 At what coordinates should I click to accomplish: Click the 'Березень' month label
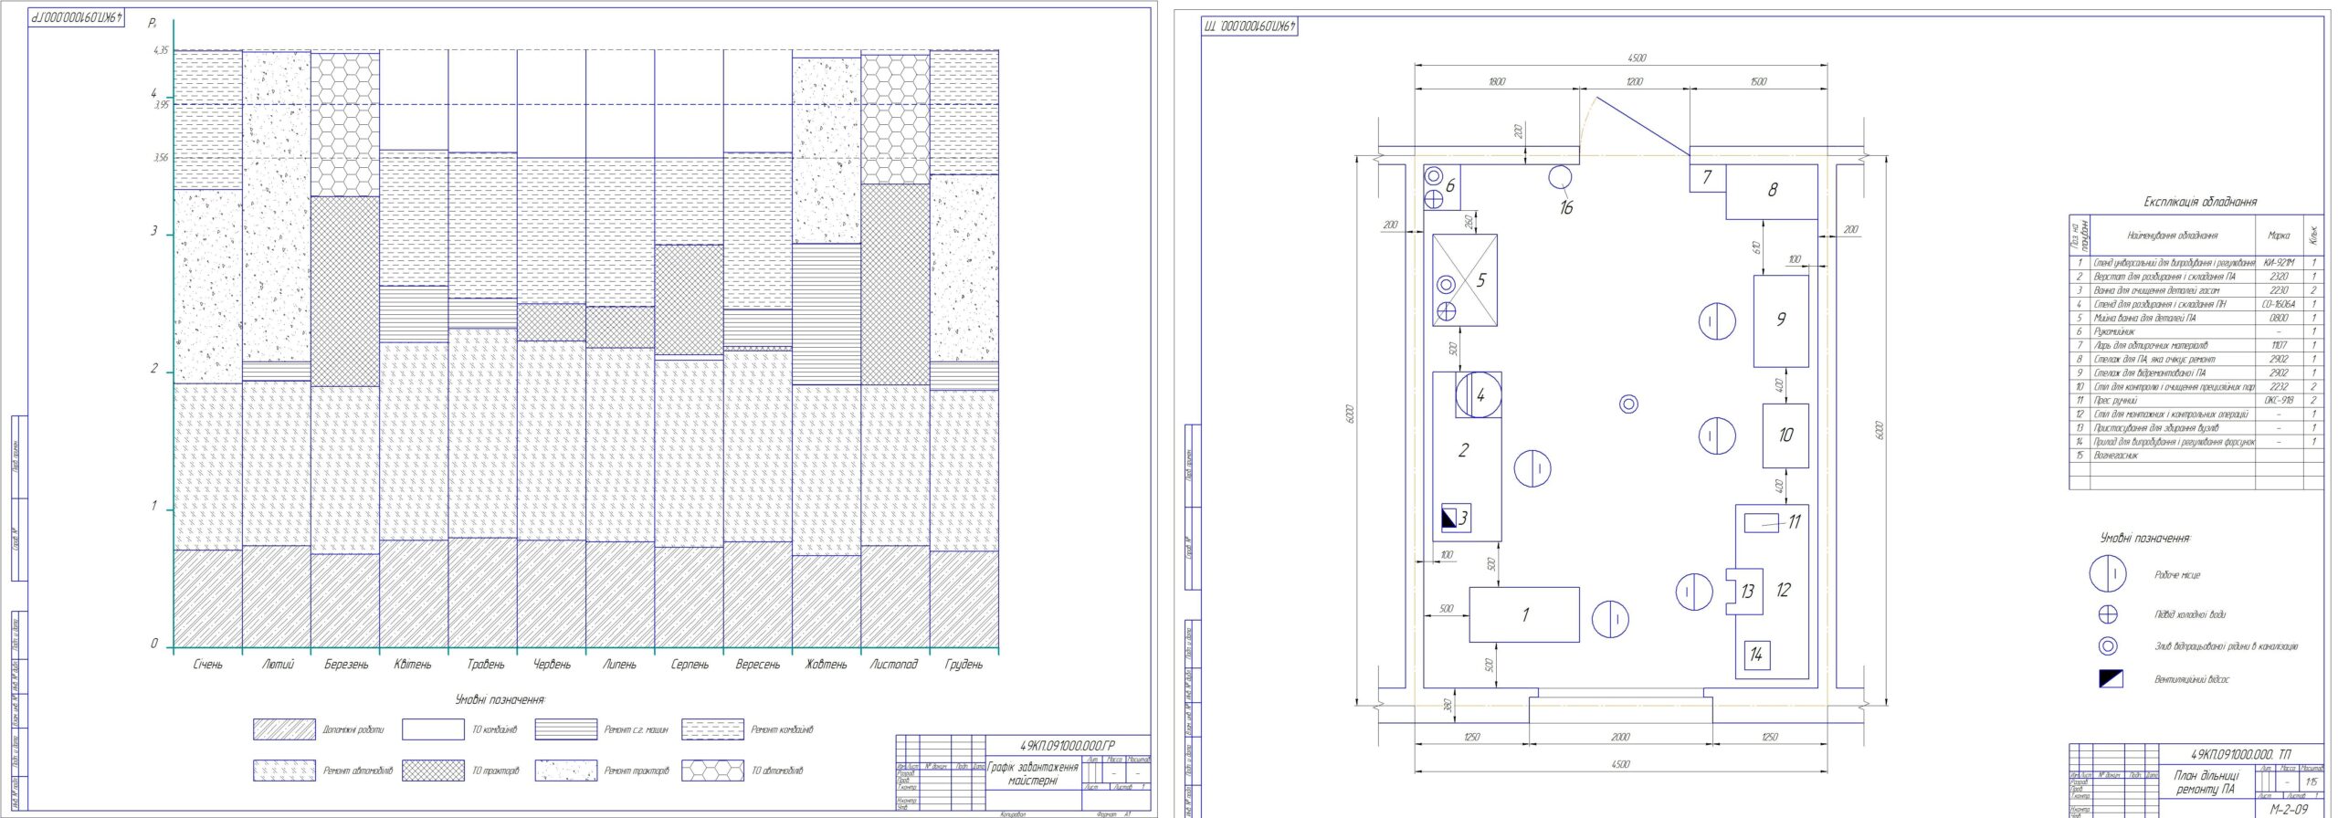[x=346, y=665]
